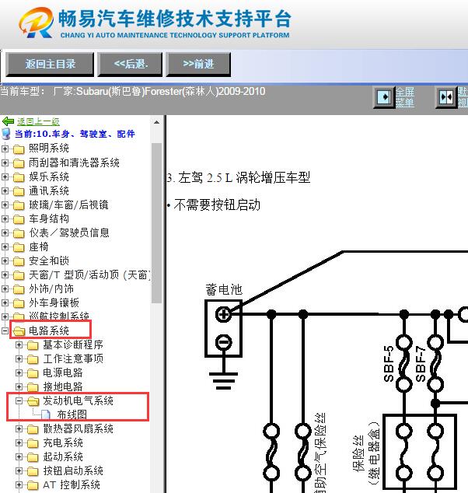Viewport: 468px width, 493px height.
Task: Click the 雨刮器和清洗器系统 folder icon
Action: (x=19, y=163)
